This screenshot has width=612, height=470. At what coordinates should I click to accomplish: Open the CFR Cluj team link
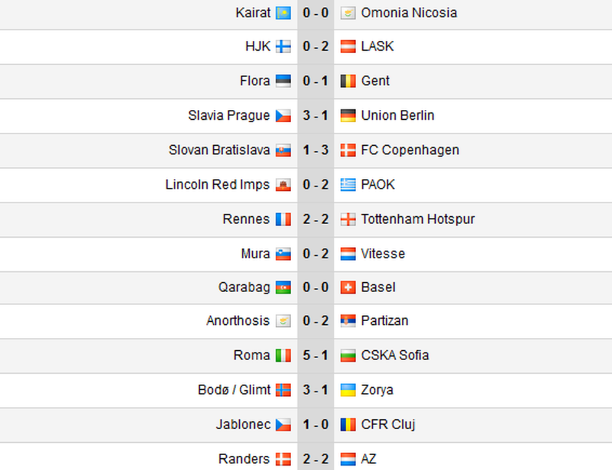(x=388, y=424)
